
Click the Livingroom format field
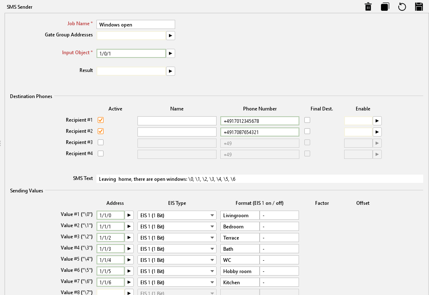pyautogui.click(x=240, y=215)
